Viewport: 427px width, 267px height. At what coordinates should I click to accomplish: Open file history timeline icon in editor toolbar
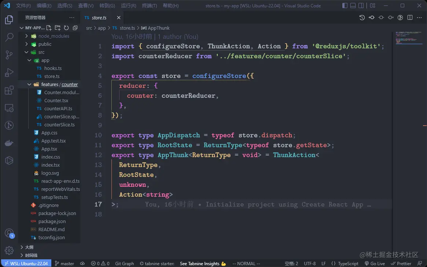click(362, 18)
